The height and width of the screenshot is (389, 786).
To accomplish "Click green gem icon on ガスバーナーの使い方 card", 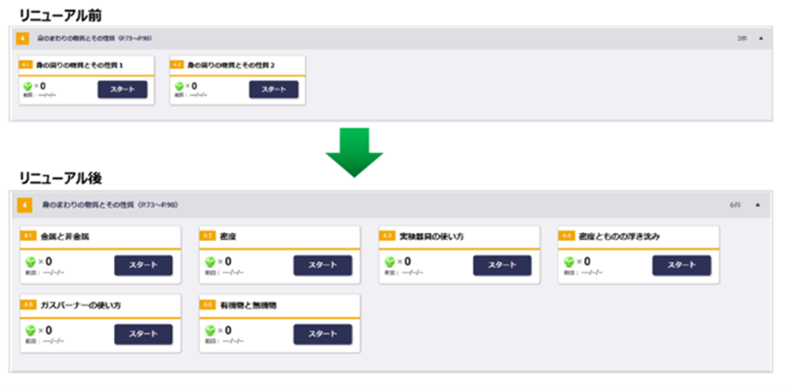I will (30, 330).
